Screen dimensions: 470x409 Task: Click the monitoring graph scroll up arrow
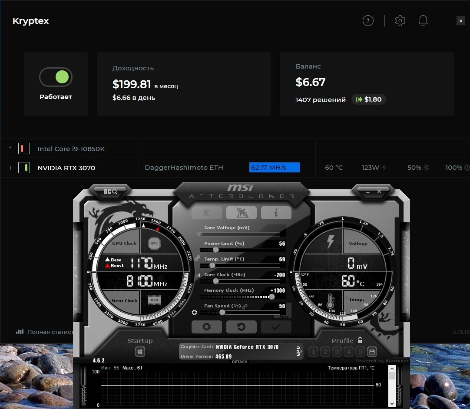(x=392, y=369)
